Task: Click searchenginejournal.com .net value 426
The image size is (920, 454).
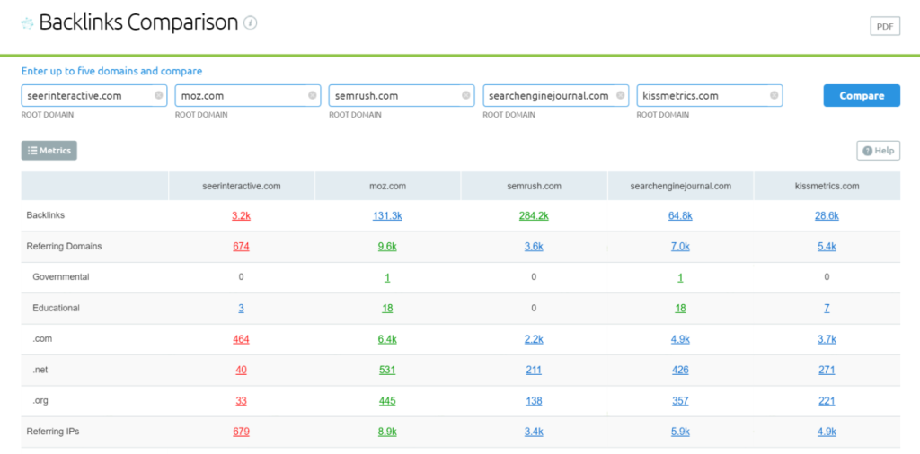Action: (680, 370)
